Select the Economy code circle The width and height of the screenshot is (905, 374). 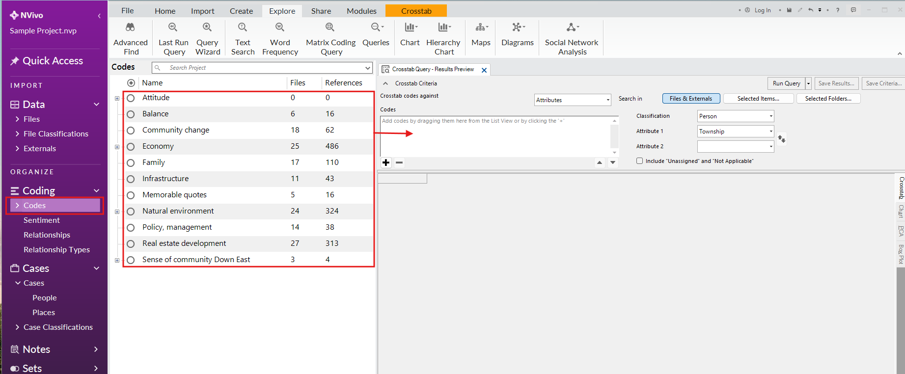131,147
